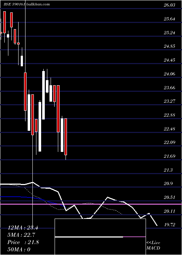
Task: Click the 24.06 price axis label
Action: pyautogui.click(x=170, y=74)
